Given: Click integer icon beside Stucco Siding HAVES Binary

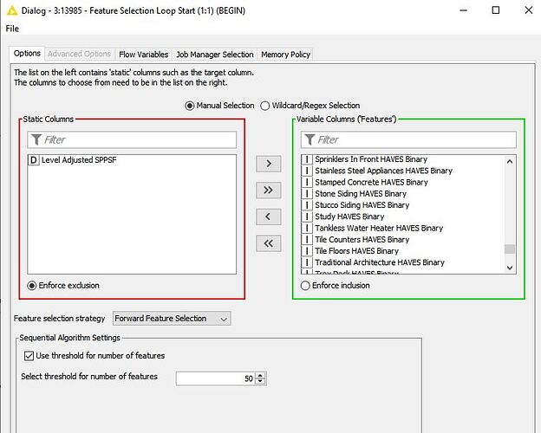Looking at the screenshot, I should click(x=306, y=205).
